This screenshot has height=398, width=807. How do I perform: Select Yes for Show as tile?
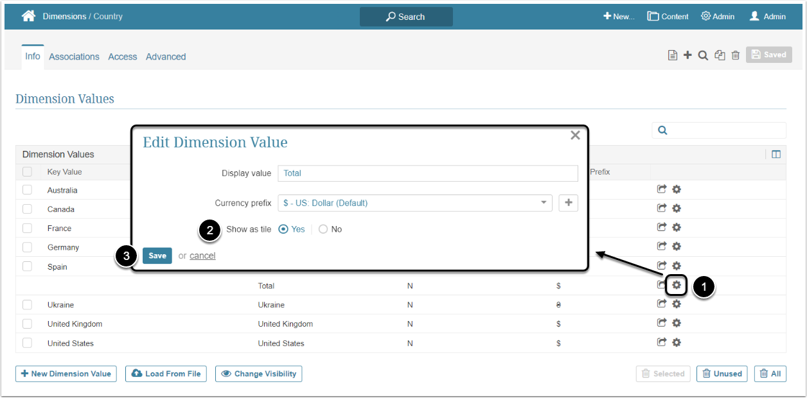[284, 229]
